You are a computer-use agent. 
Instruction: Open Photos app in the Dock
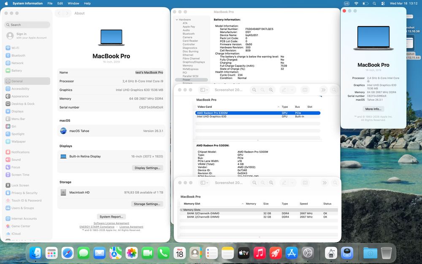coord(132,253)
